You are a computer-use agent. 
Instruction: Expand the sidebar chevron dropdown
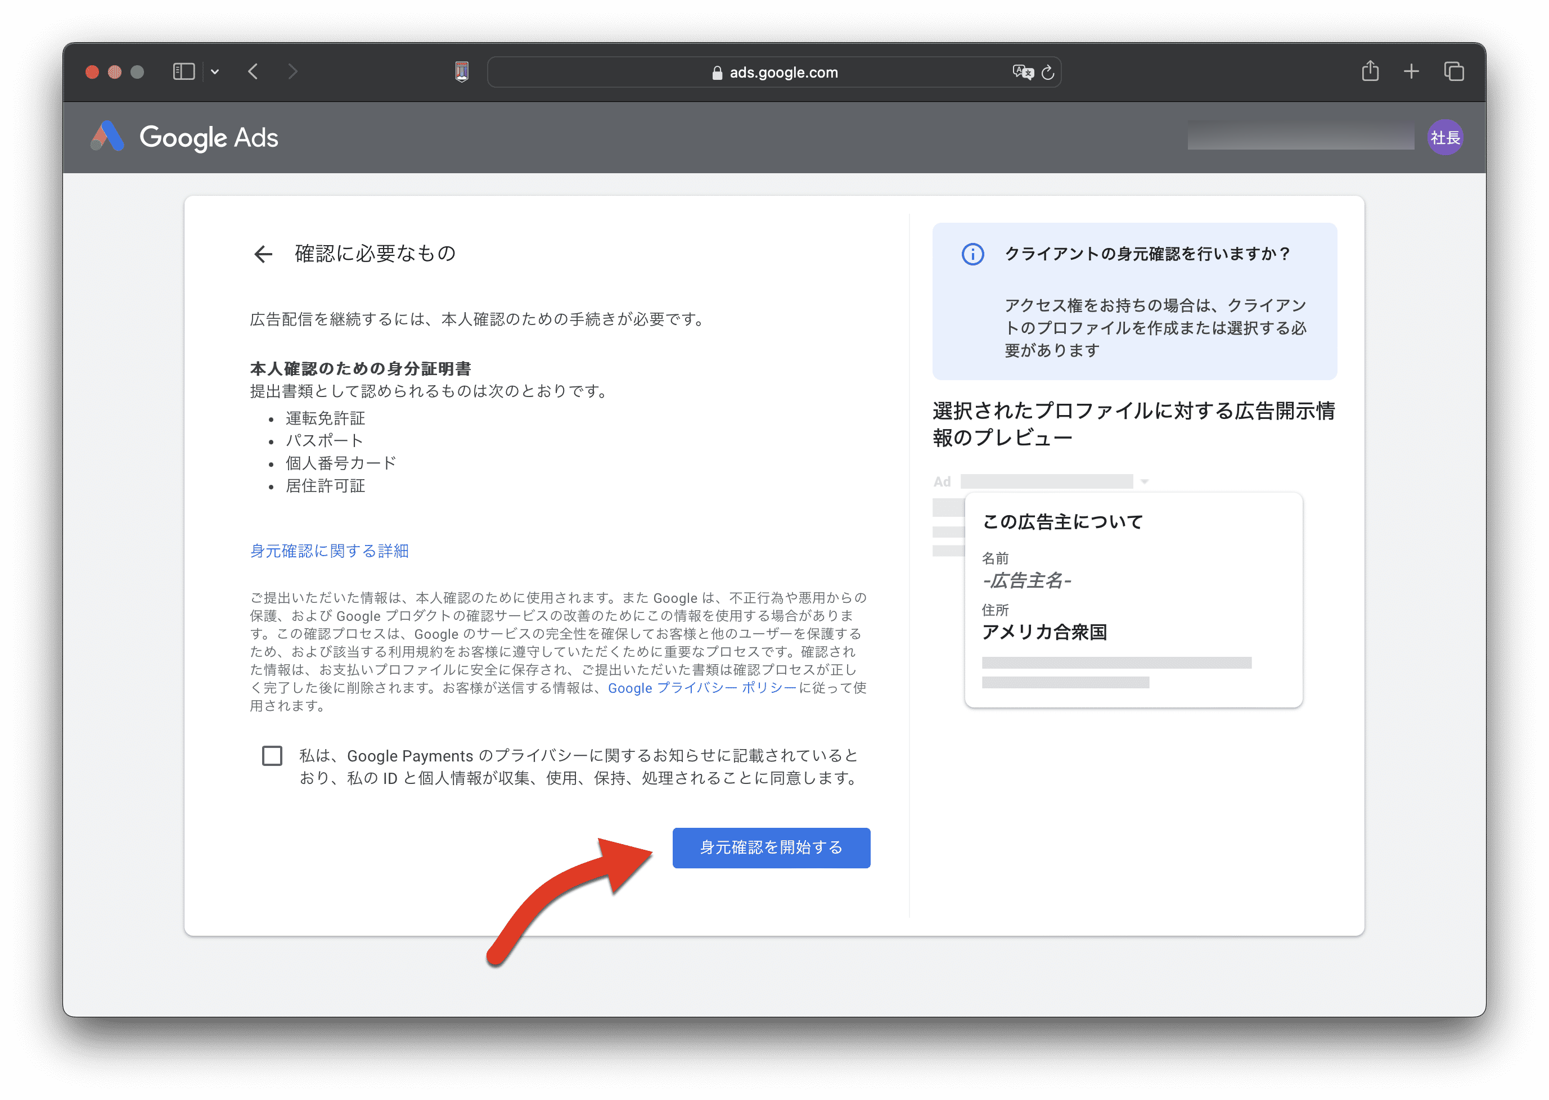click(x=215, y=72)
